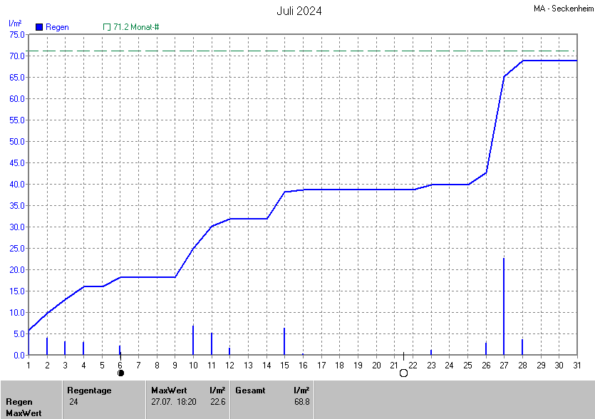This screenshot has width=595, height=419.
Task: Select the Regen legend label
Action: coord(57,27)
